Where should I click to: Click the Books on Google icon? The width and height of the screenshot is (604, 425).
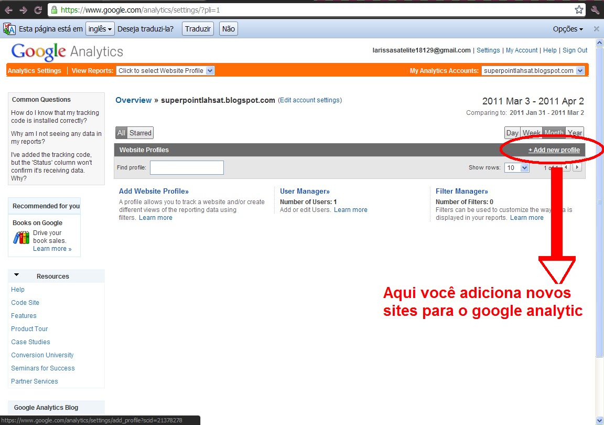click(21, 237)
